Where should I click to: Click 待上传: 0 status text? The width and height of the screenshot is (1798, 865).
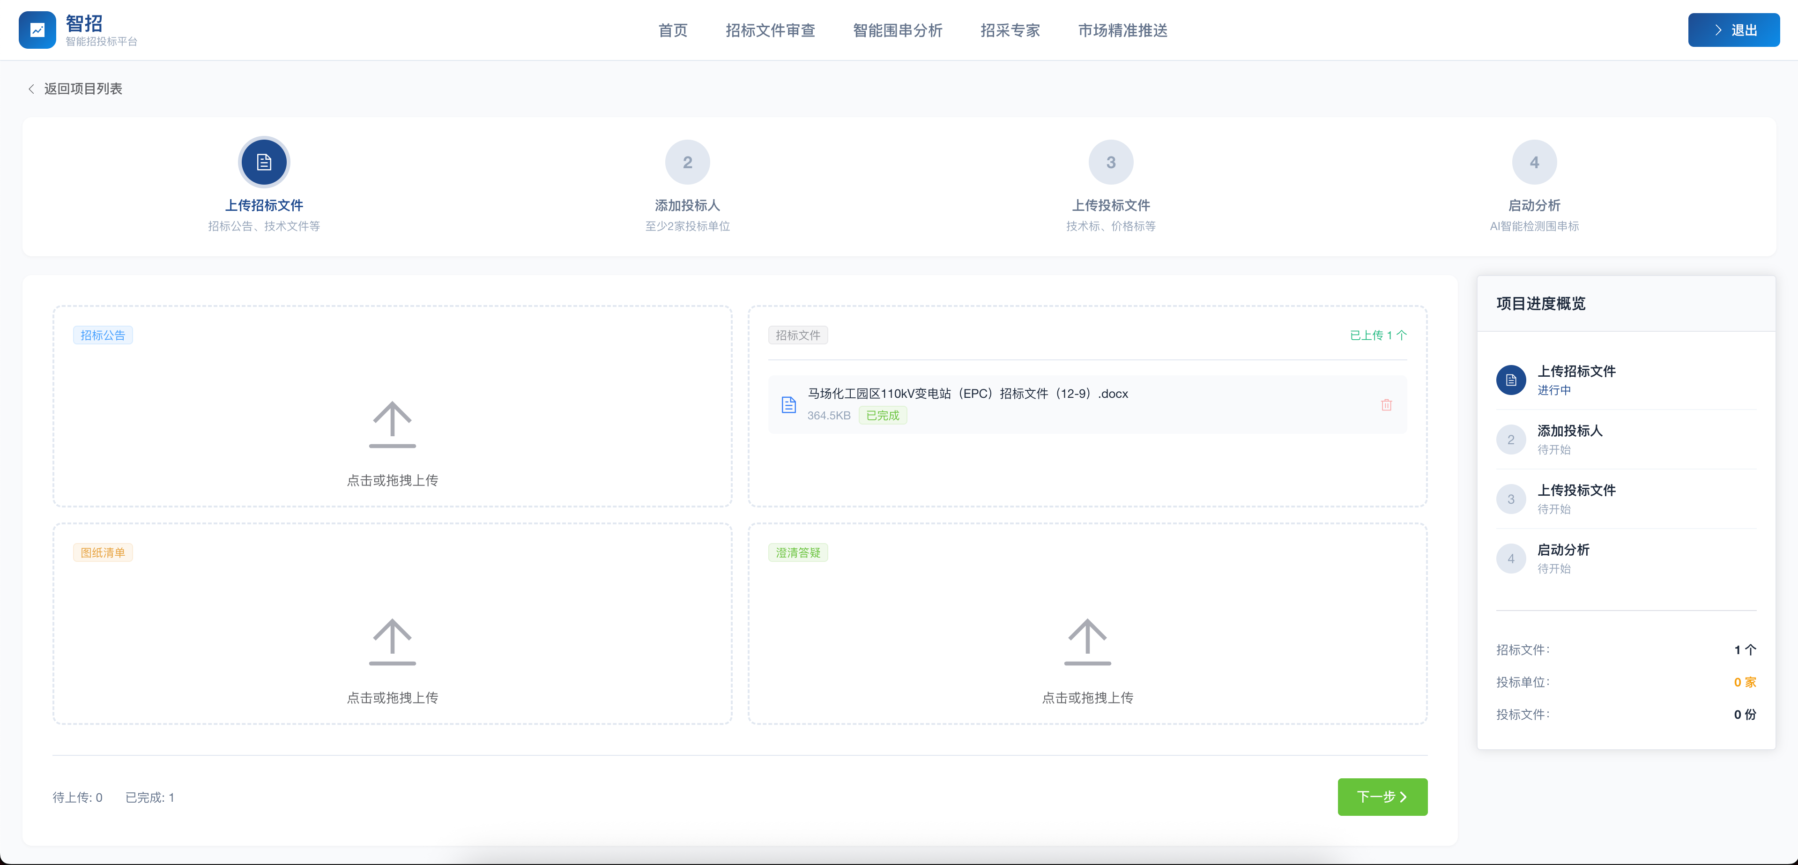pyautogui.click(x=77, y=797)
